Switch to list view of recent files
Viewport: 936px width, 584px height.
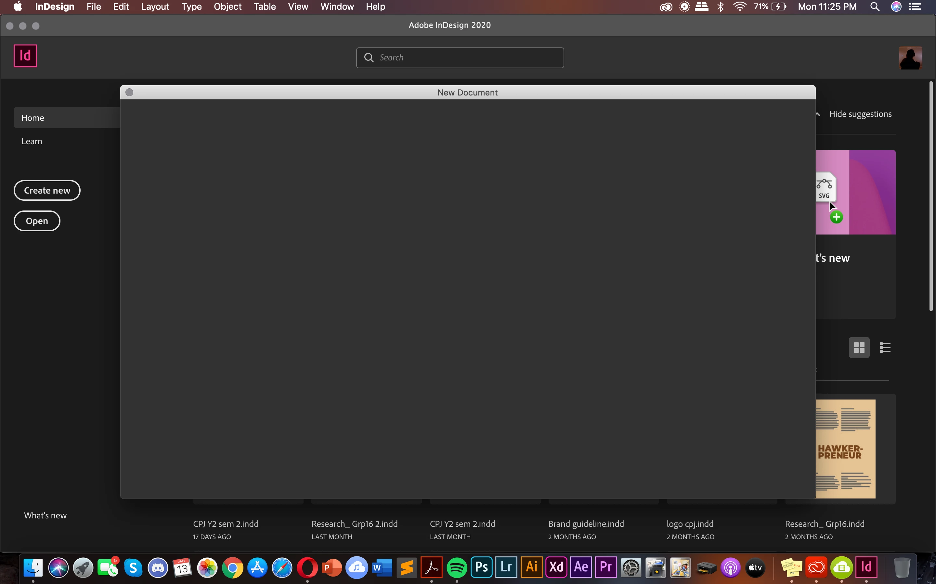885,348
